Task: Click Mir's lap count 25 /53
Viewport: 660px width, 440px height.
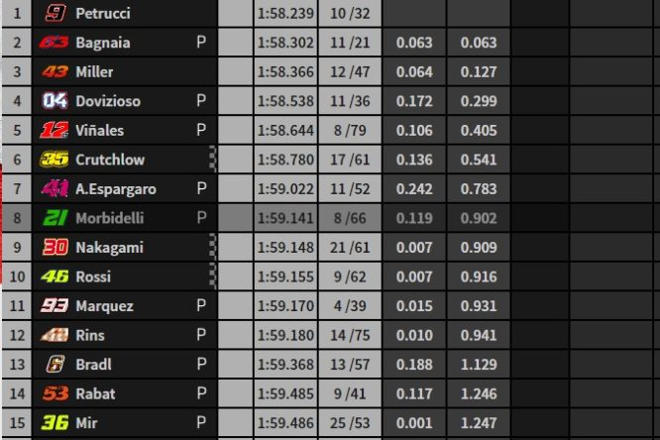Action: tap(350, 423)
